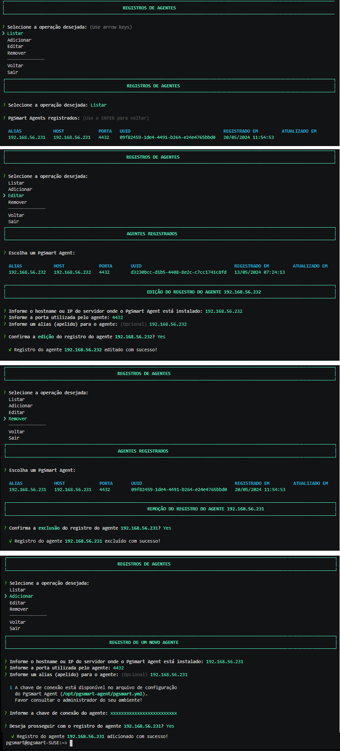Select the highlighted Adicionar menu option
Viewport: 340px width, 751px height.
pos(21,596)
